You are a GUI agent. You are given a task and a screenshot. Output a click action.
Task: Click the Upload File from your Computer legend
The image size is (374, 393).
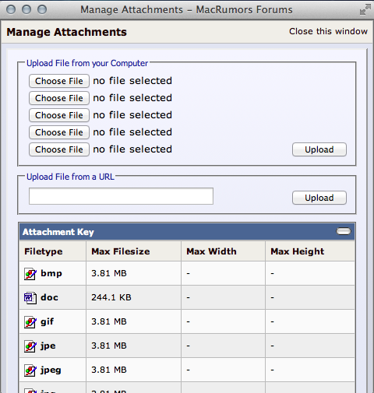coord(87,63)
